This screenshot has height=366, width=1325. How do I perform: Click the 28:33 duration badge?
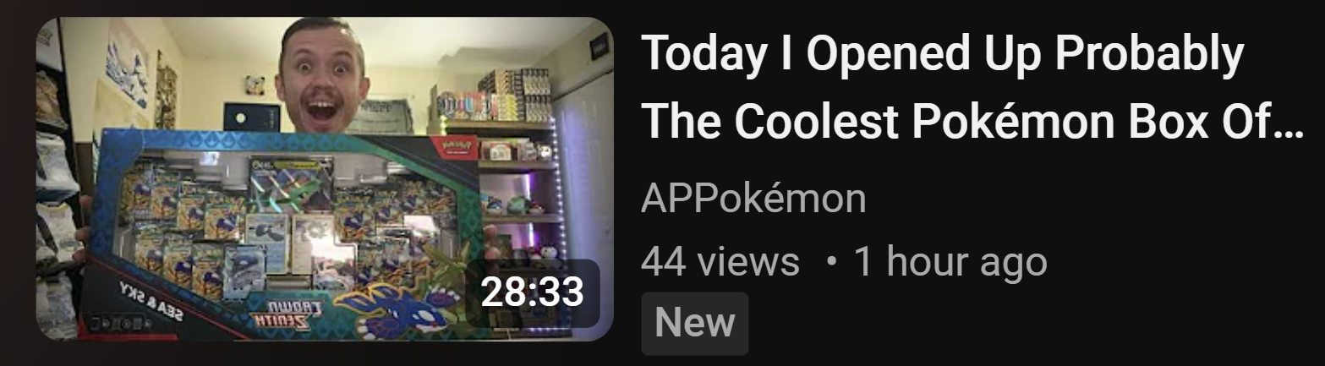point(532,292)
